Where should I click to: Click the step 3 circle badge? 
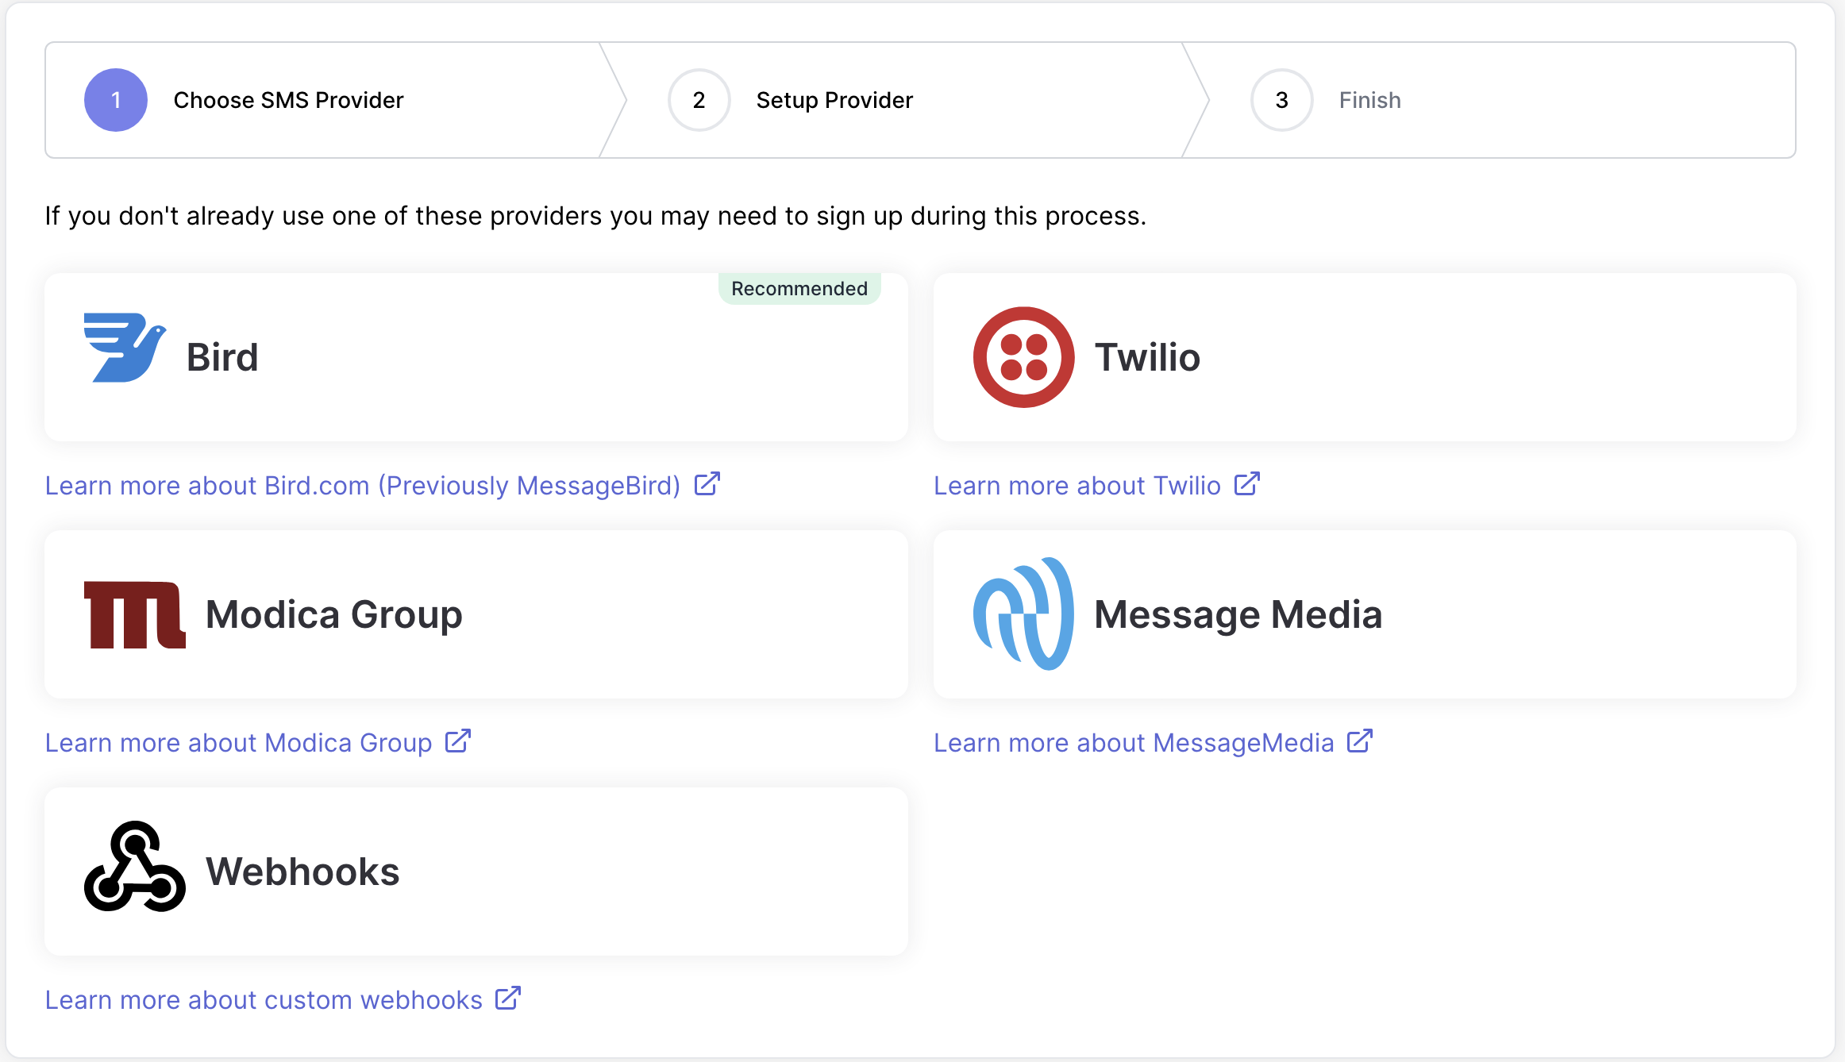(x=1281, y=100)
